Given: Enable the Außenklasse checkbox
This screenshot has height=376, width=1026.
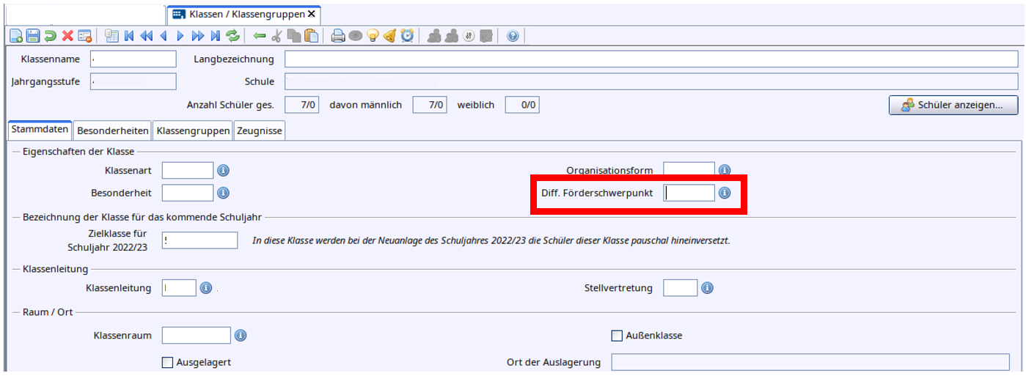Looking at the screenshot, I should pyautogui.click(x=617, y=336).
